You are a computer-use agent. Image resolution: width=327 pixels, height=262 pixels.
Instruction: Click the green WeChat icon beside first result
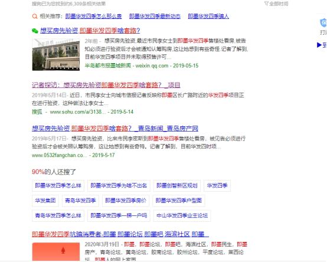35,31
